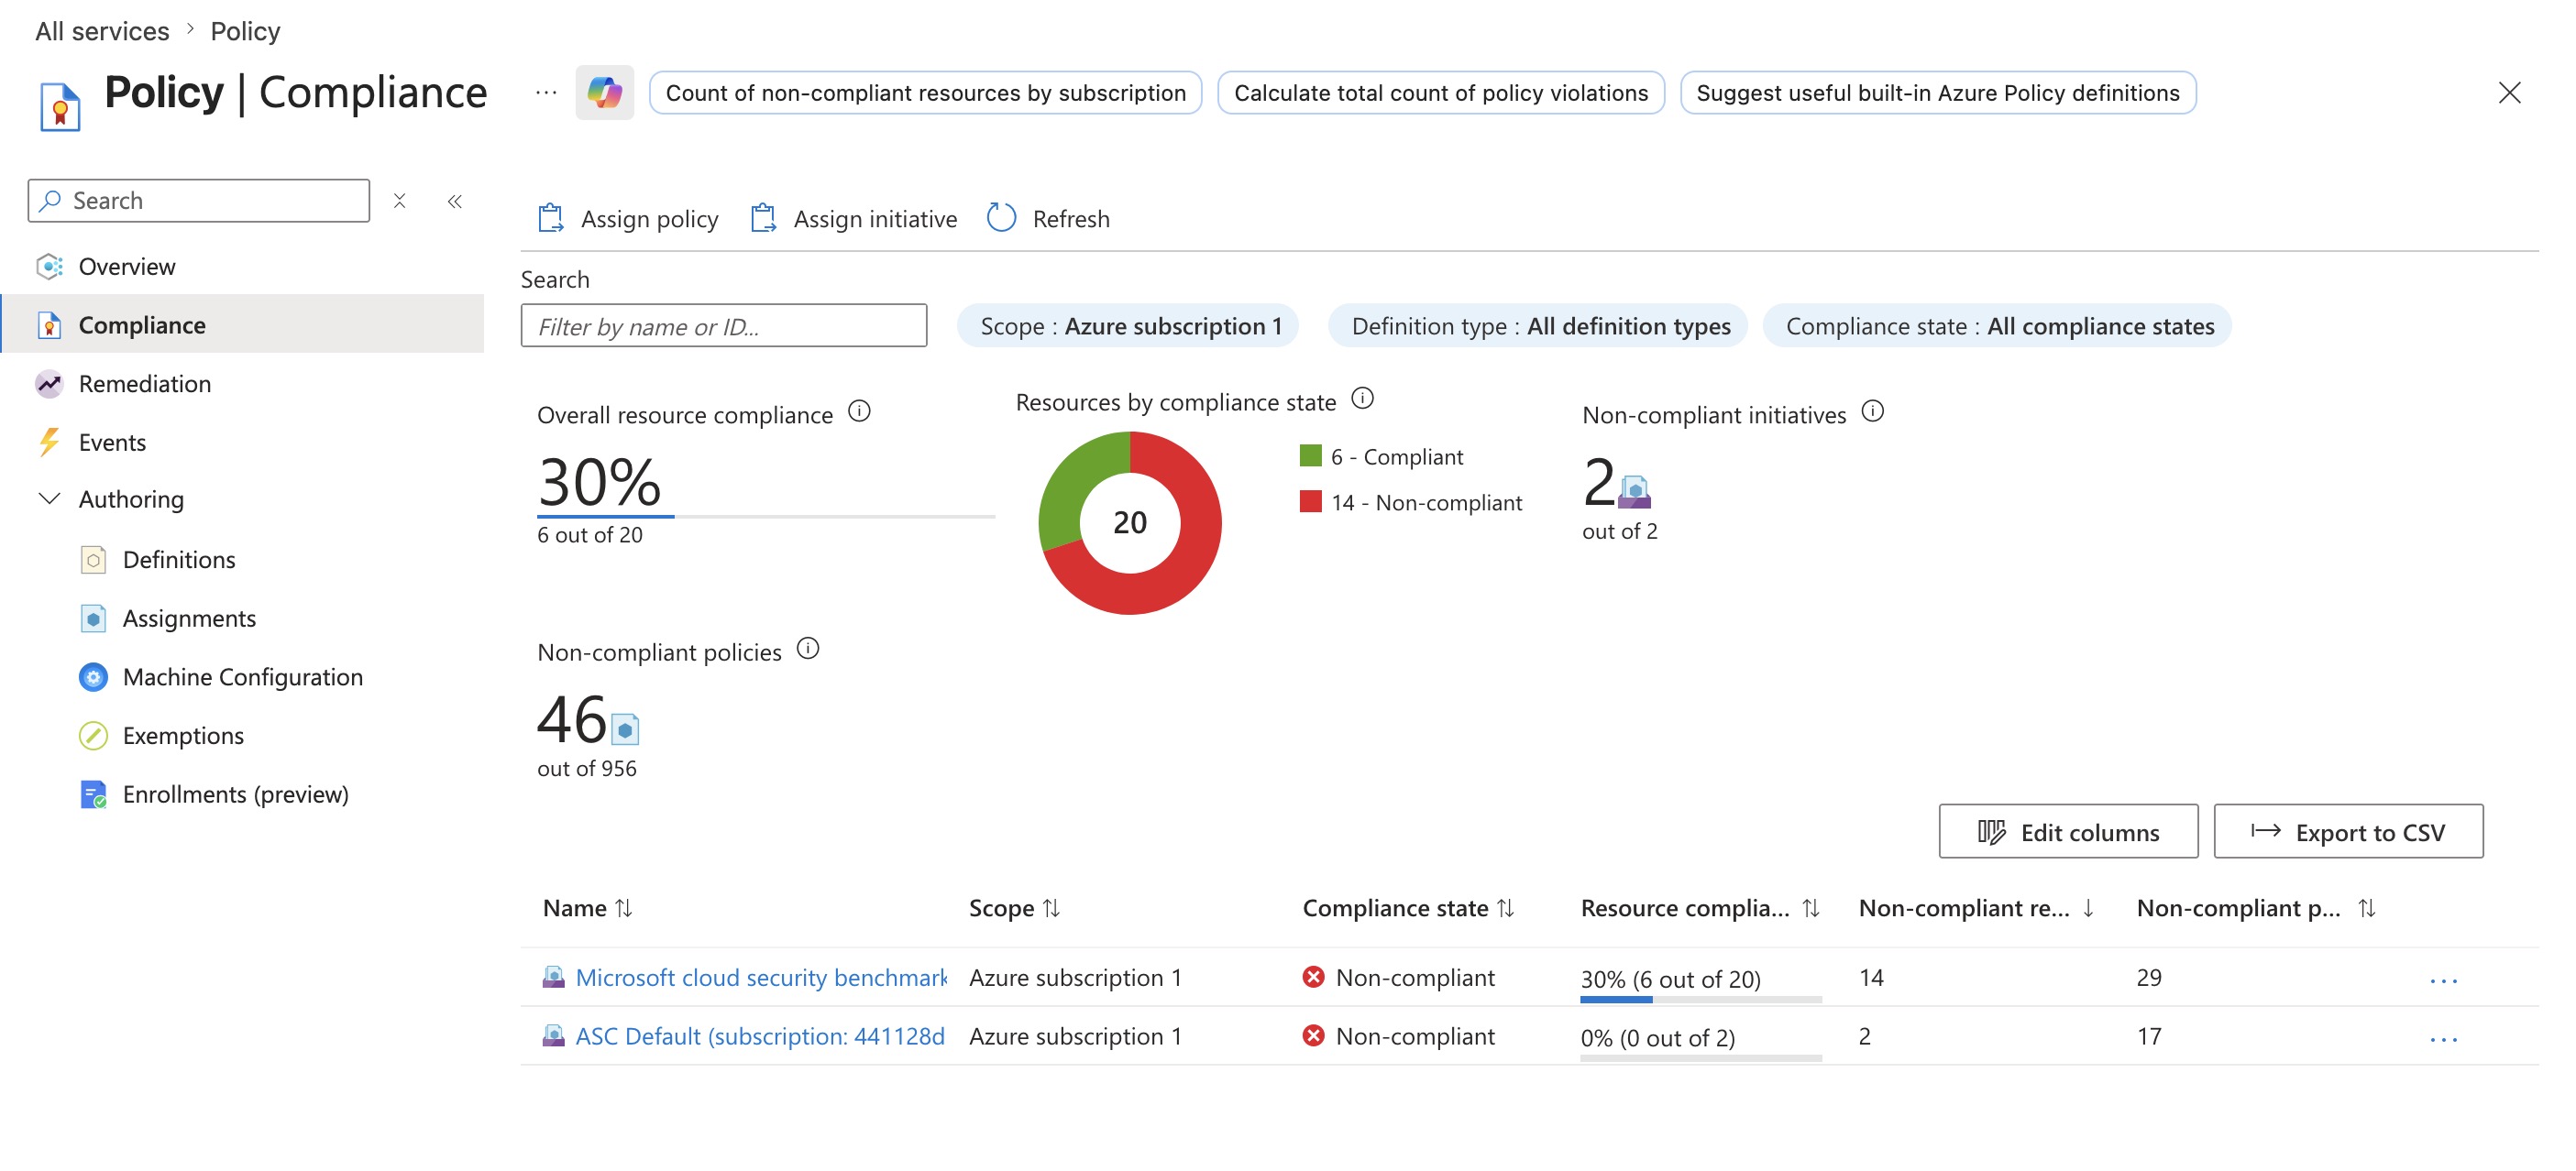Open Machine Configuration under Authoring
Viewport: 2576px width, 1171px height.
tap(243, 677)
